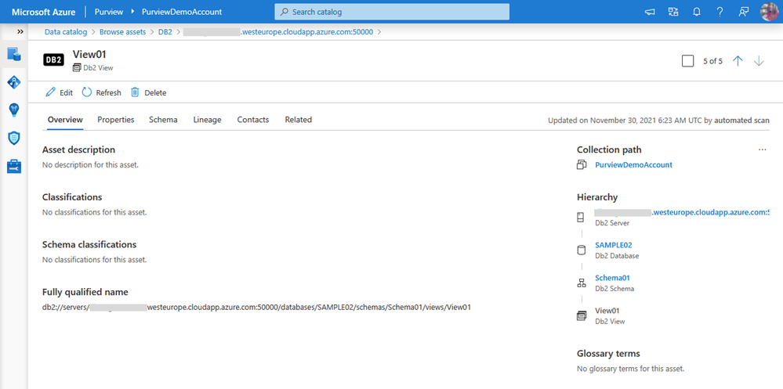The height and width of the screenshot is (389, 783).
Task: Click "No glossary terms for this asset" text
Action: tap(631, 369)
